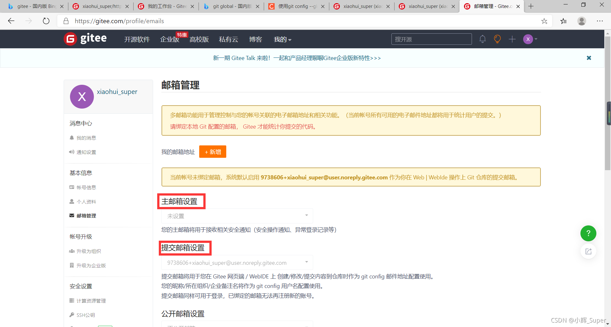Click the xiaohui_super username link
This screenshot has width=611, height=327.
click(117, 92)
